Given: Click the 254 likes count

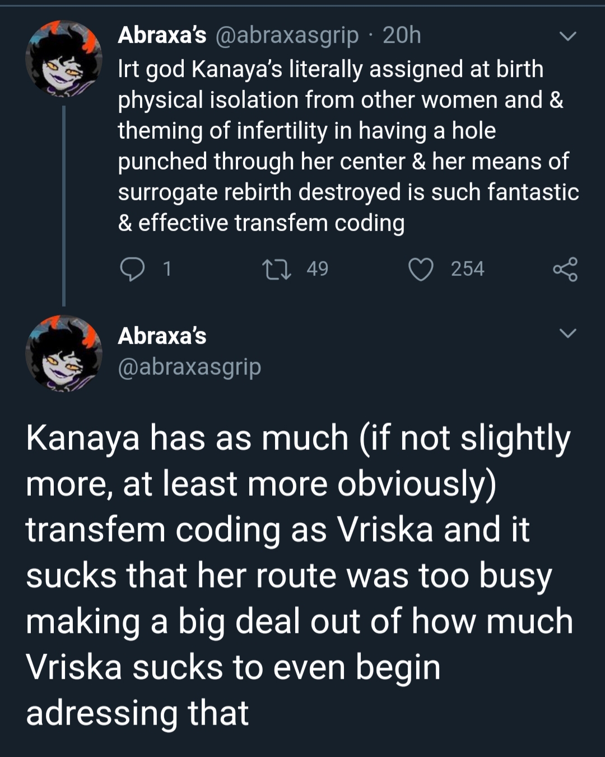Looking at the screenshot, I should click(x=467, y=269).
